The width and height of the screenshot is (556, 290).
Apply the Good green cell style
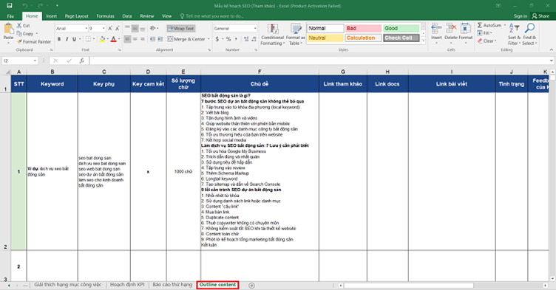pyautogui.click(x=401, y=28)
